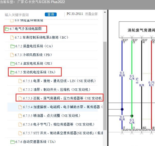Open 6.7.5.7 STT 开关、制动真空度传感器
155x146 pixels.
63,133
